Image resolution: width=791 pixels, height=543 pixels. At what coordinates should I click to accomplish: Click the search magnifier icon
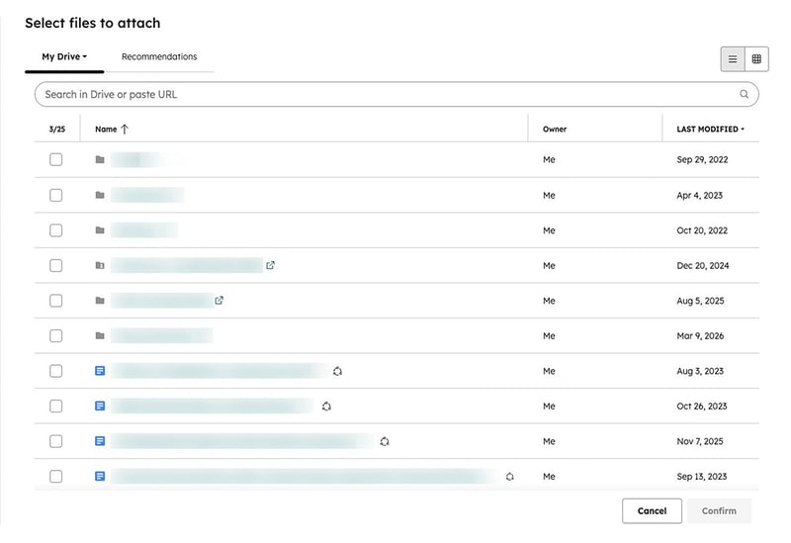click(x=745, y=94)
